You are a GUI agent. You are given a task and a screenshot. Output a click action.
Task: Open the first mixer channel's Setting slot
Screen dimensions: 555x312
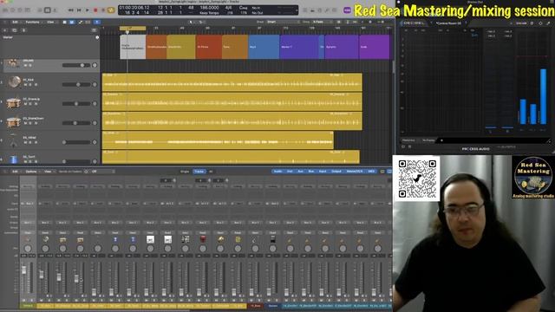[x=28, y=186]
